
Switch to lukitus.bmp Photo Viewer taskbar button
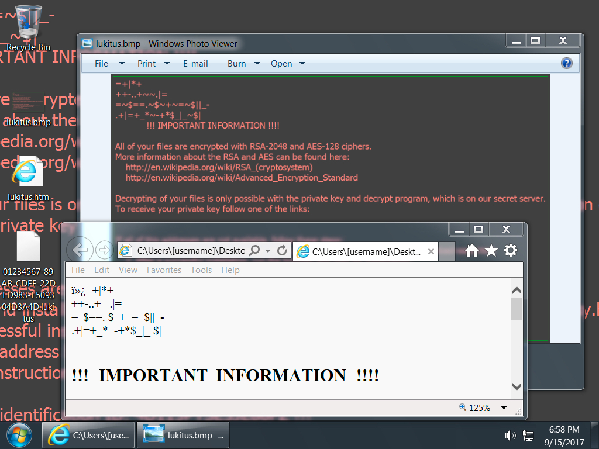coord(183,435)
